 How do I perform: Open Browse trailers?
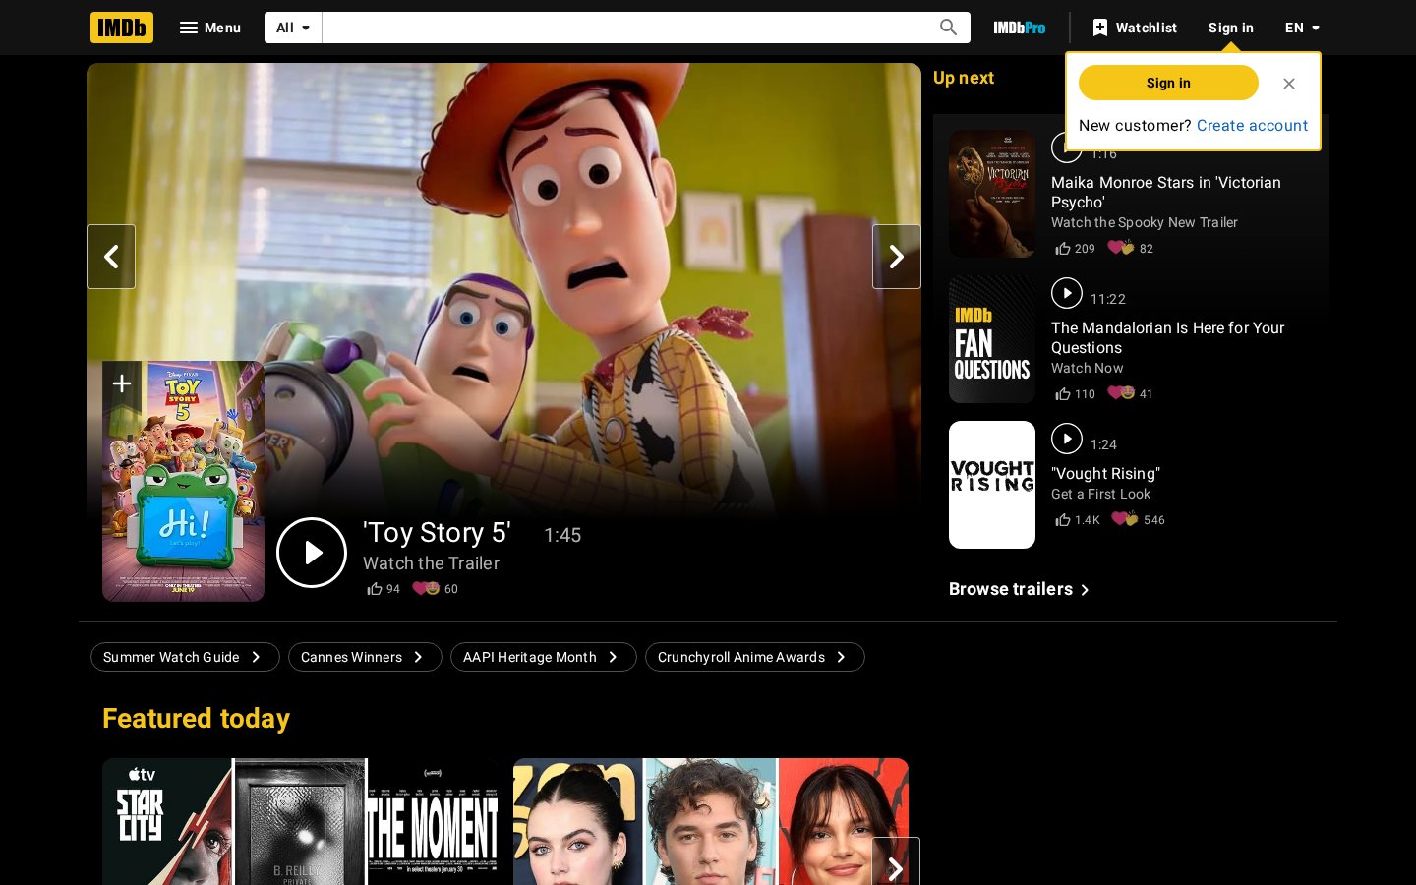[1020, 589]
